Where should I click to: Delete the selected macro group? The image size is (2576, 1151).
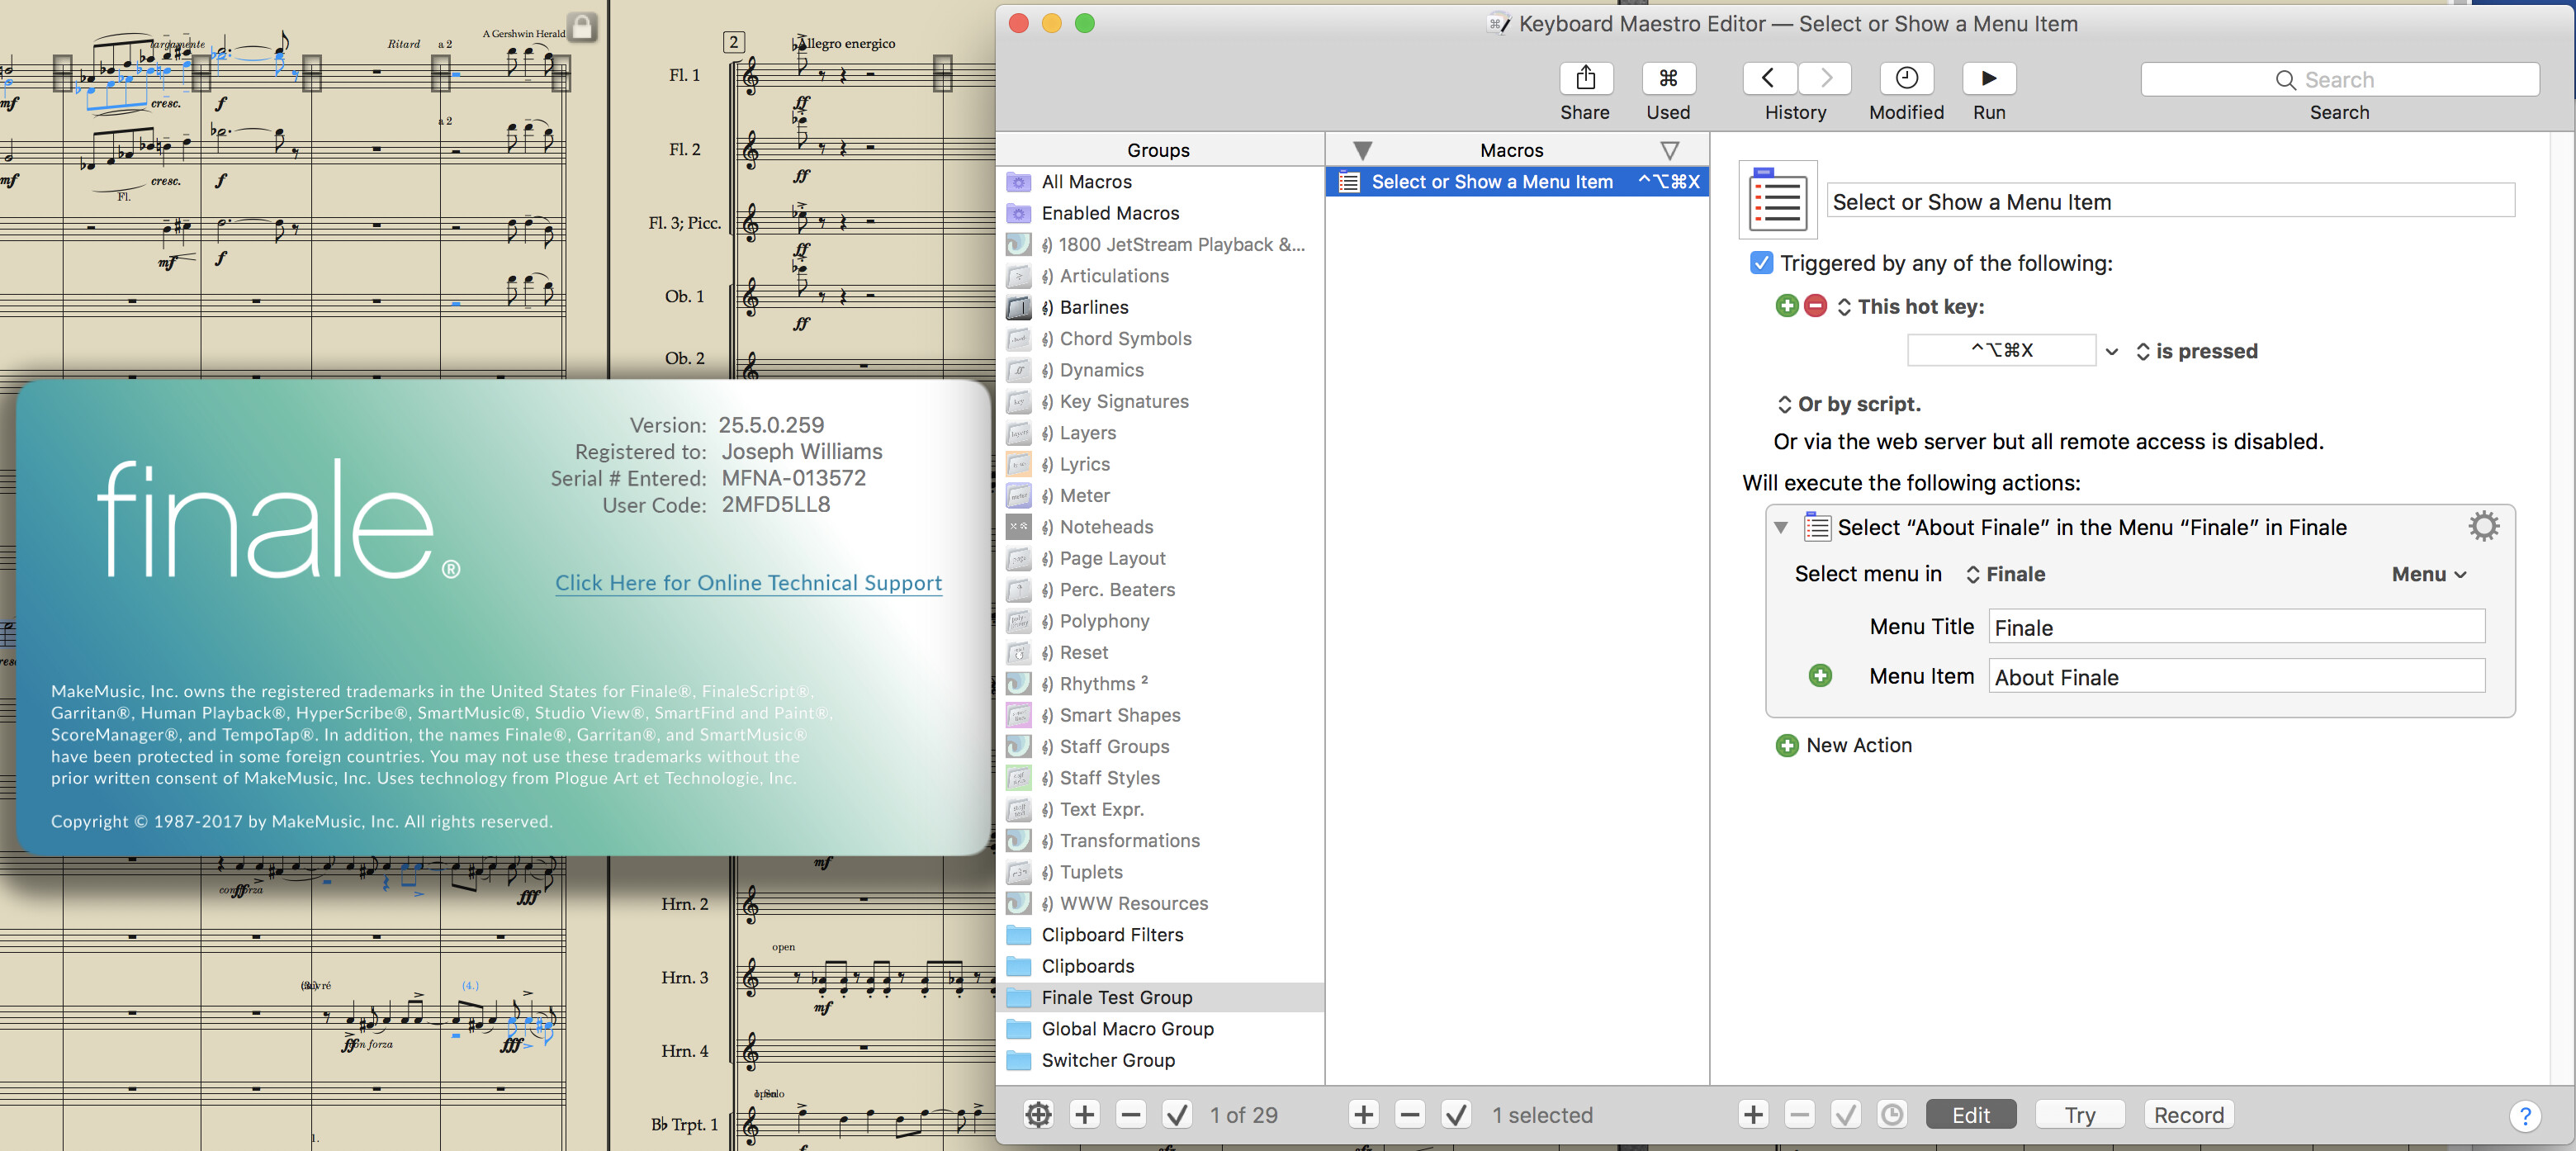1131,1114
